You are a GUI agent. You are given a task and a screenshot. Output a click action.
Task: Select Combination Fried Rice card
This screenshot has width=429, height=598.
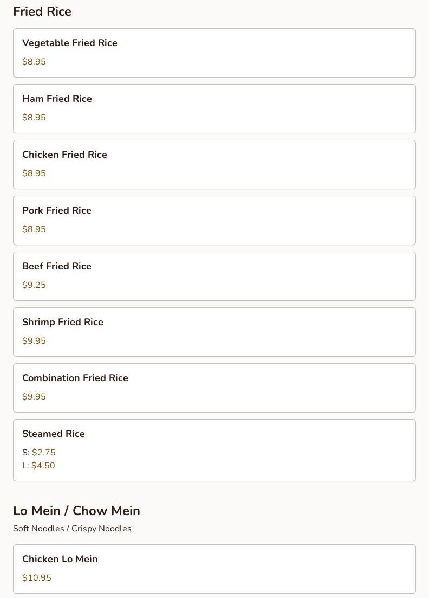(214, 388)
